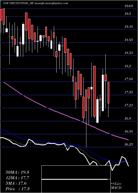Click the 19.18 price axis label

point(129,27)
